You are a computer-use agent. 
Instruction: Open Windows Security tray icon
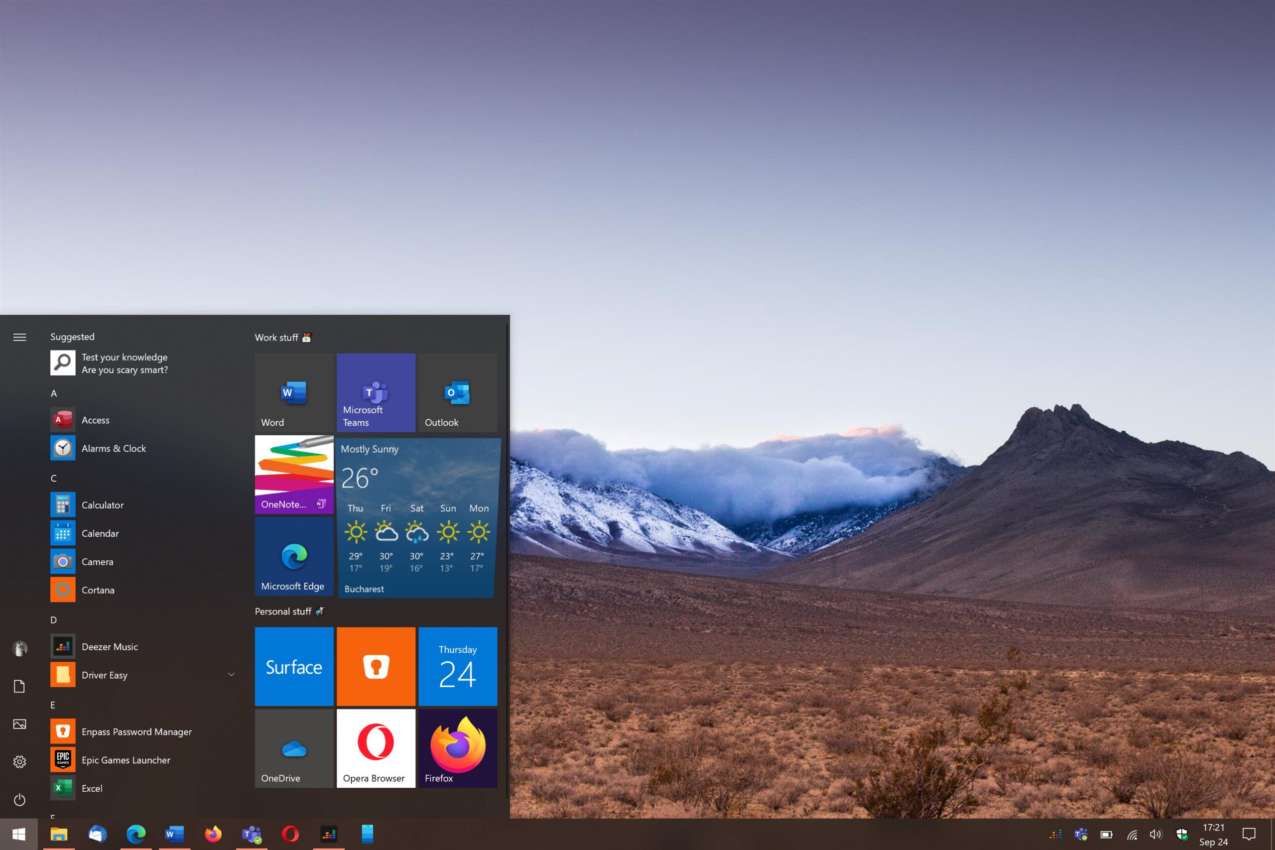[x=1182, y=834]
